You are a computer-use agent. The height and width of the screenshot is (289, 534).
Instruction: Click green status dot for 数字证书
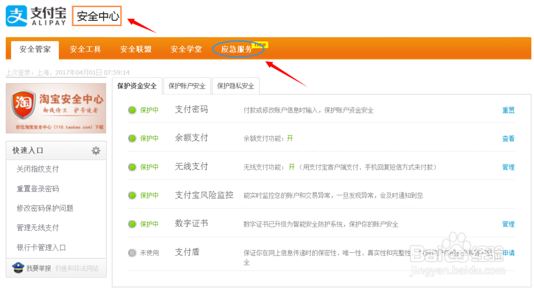132,224
